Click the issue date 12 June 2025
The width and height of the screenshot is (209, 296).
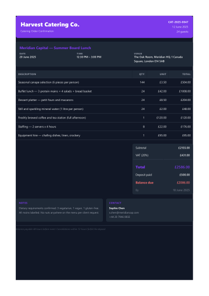180,27
